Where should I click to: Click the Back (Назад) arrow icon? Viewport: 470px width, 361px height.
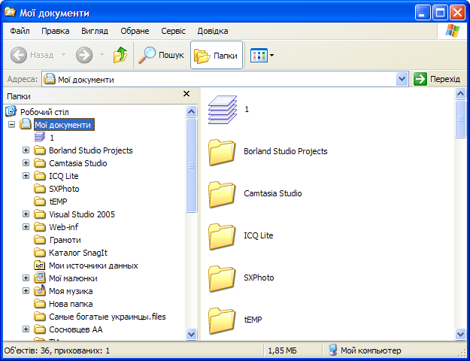18,55
